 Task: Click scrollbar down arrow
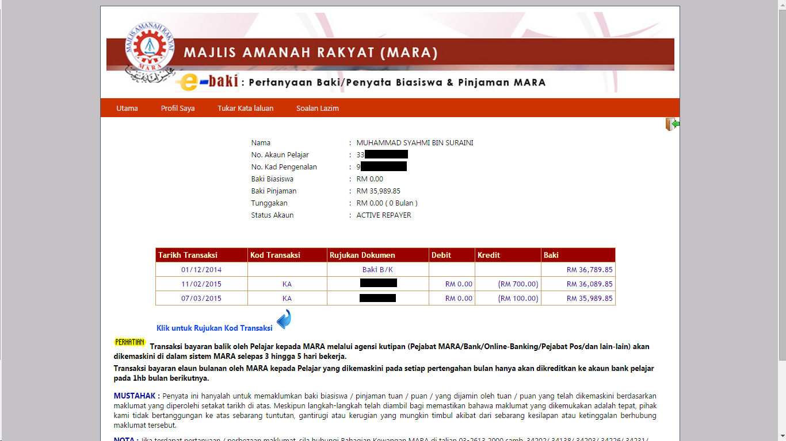click(782, 436)
